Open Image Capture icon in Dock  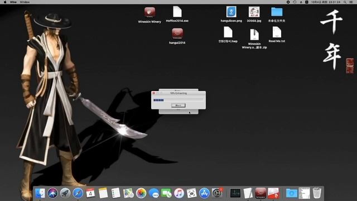[x=192, y=193]
